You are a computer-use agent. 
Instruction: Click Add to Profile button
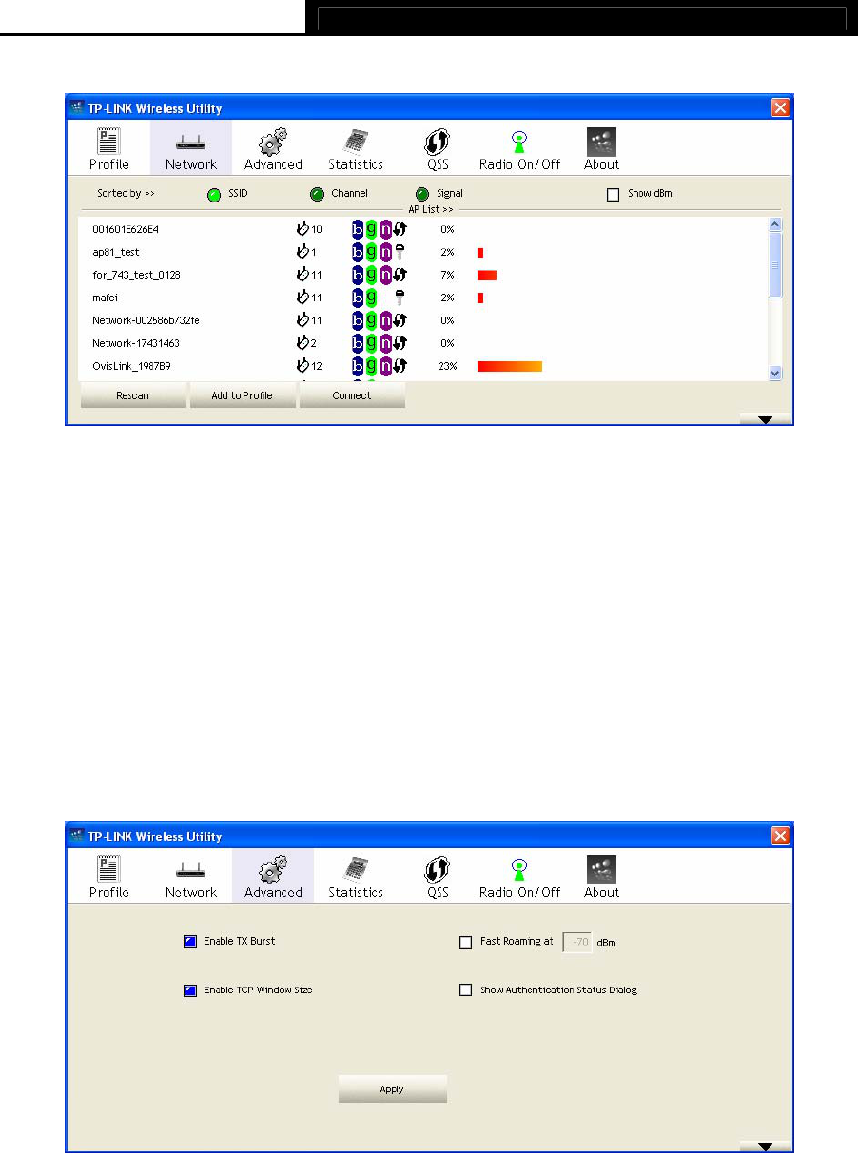pos(243,395)
